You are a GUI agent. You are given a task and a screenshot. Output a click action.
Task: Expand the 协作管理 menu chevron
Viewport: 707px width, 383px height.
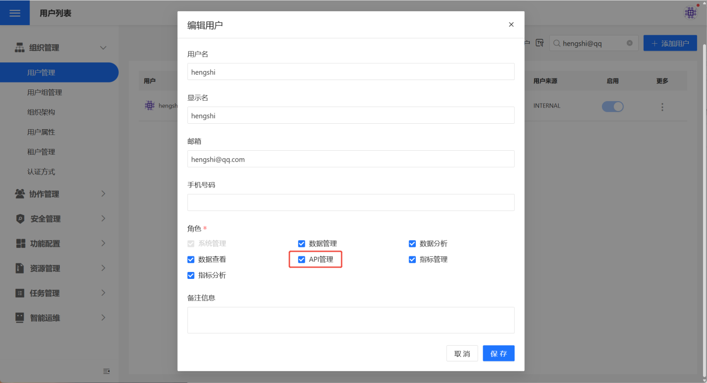[x=103, y=194]
